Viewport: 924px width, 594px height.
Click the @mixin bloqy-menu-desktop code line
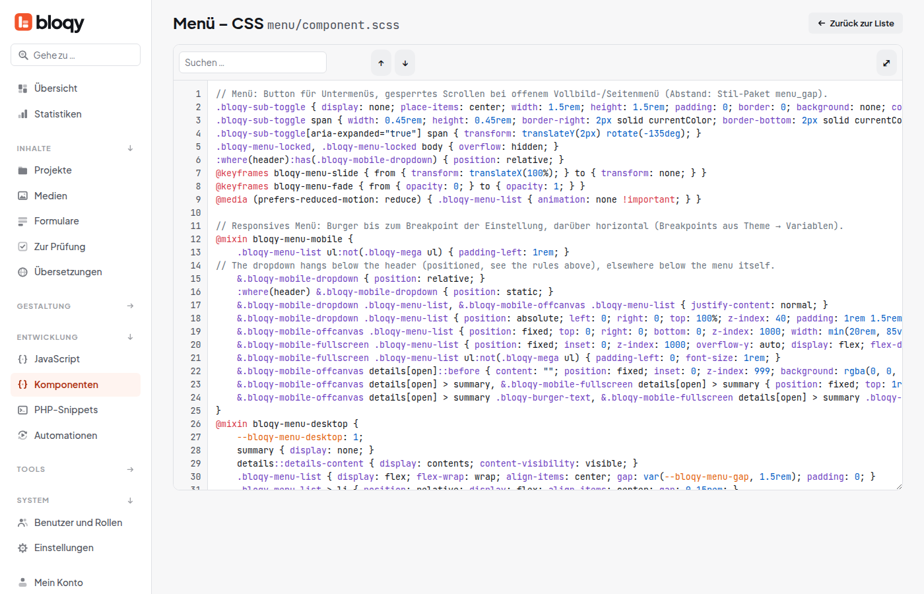tap(287, 424)
